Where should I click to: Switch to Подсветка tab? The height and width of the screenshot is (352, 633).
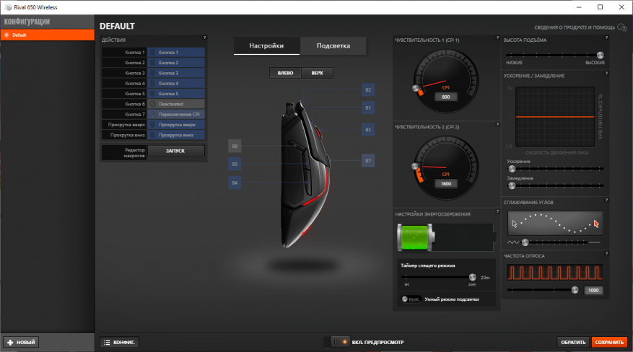tap(333, 45)
